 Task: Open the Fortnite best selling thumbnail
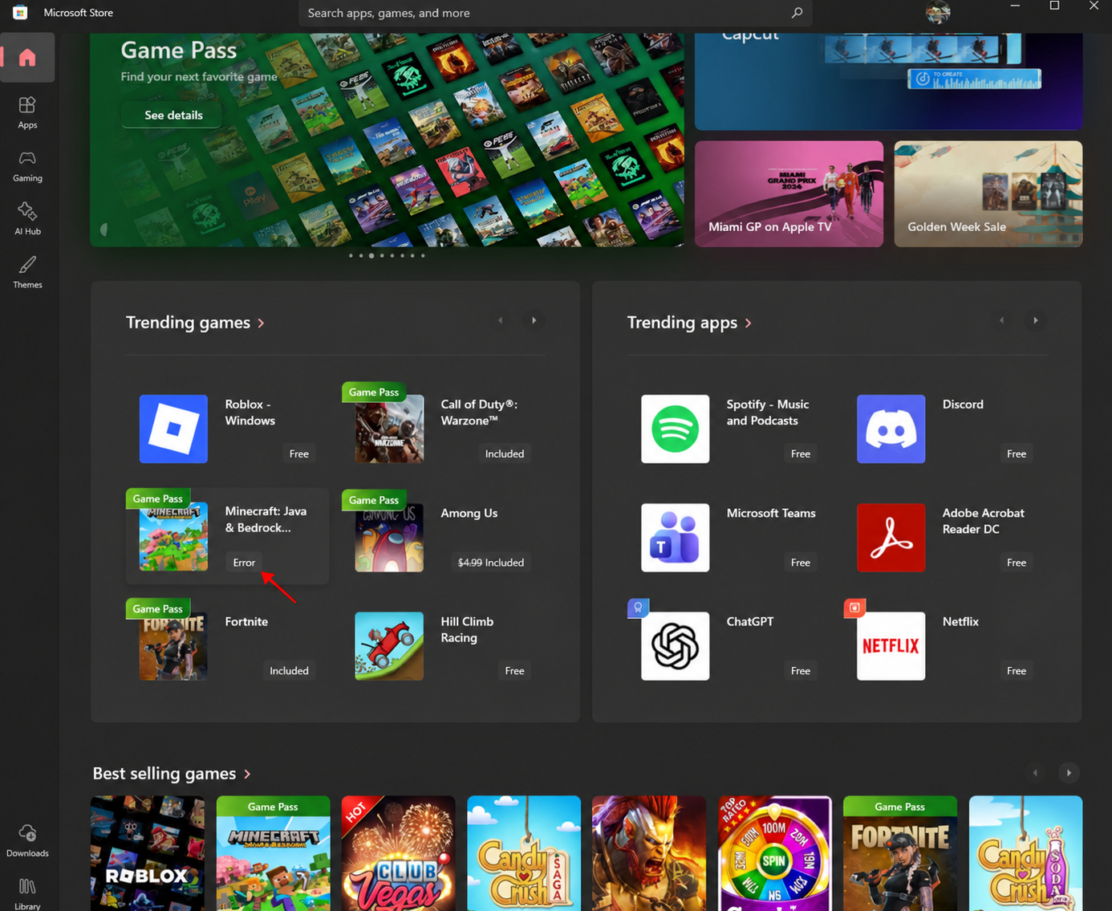(900, 853)
